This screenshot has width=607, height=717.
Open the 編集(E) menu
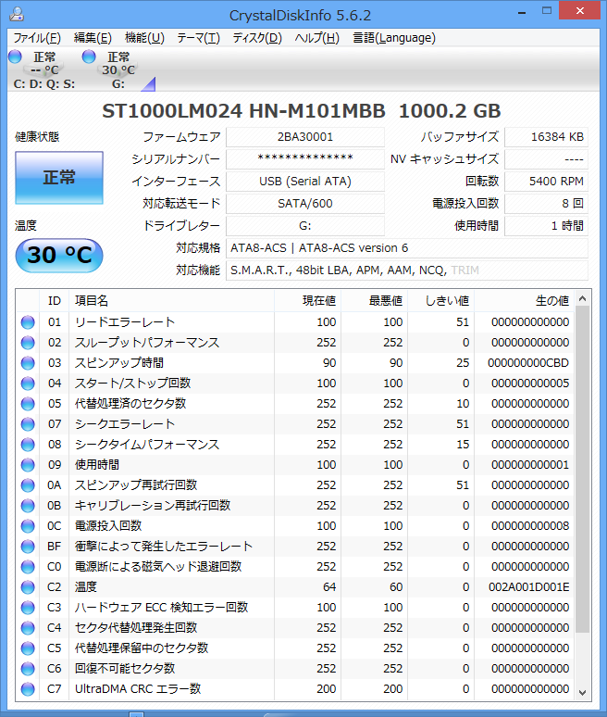point(93,37)
